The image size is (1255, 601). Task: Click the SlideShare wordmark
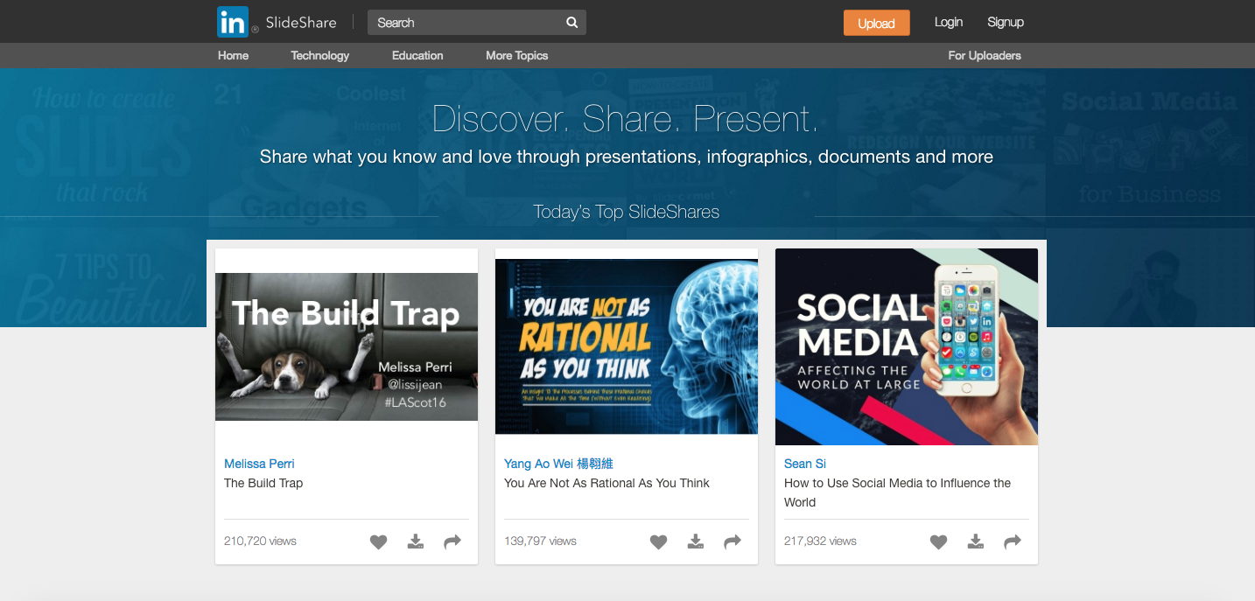tap(301, 23)
